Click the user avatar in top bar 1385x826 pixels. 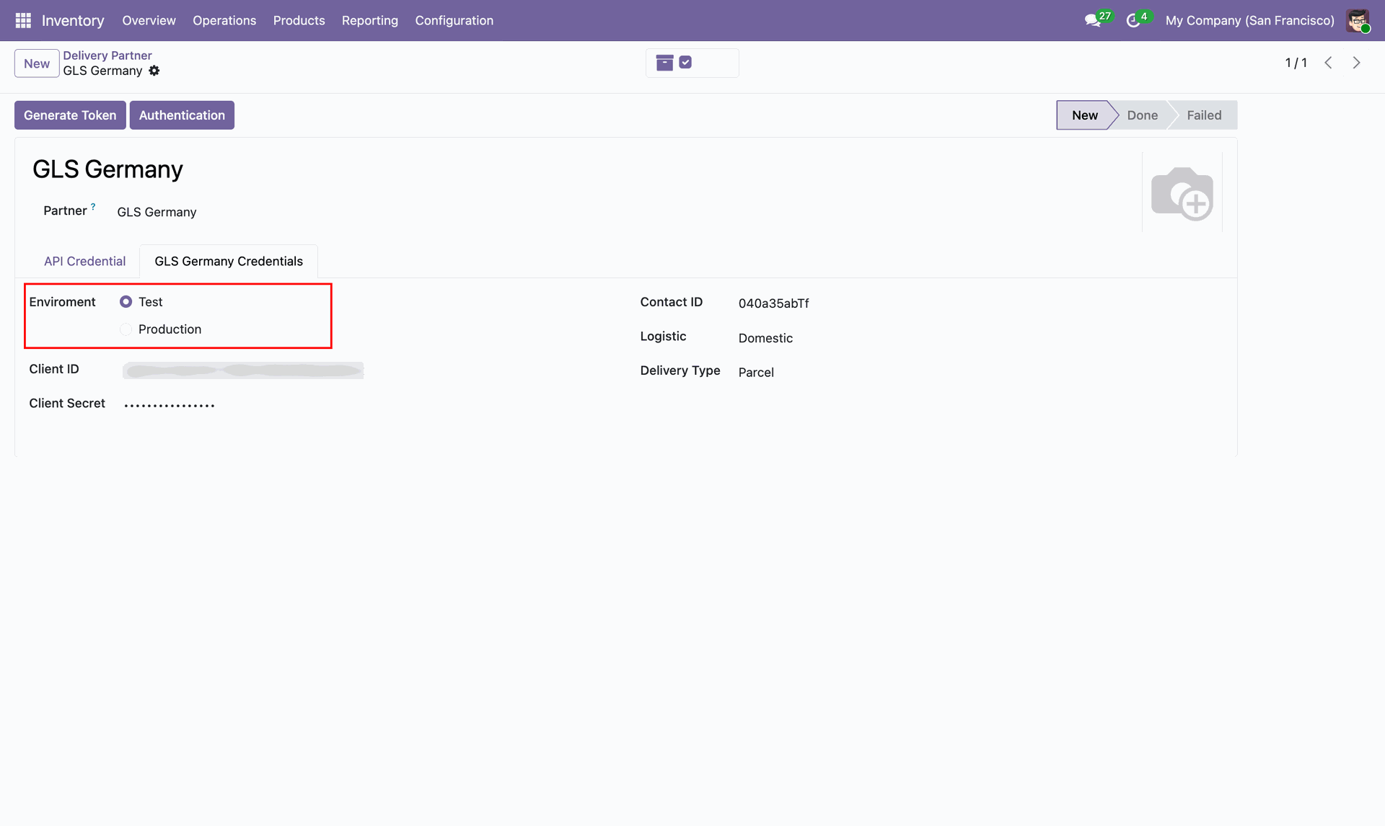point(1358,20)
